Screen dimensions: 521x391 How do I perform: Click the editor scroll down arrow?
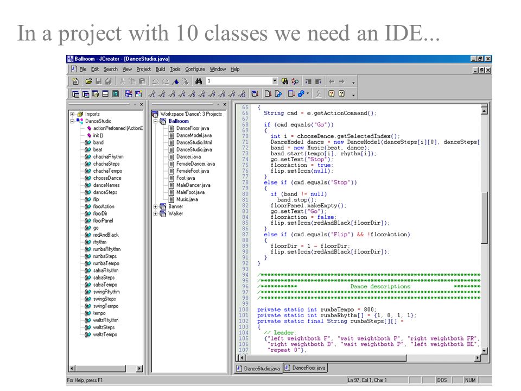coord(485,350)
